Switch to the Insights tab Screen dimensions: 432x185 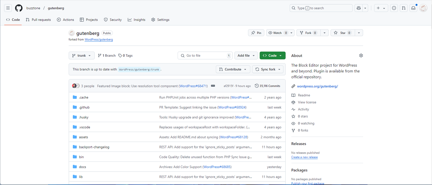click(137, 20)
